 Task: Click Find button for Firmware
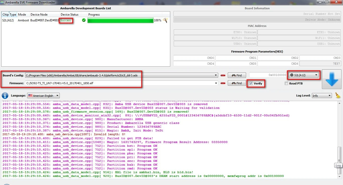click(237, 83)
